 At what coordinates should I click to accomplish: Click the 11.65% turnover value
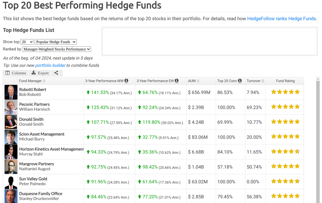254,152
